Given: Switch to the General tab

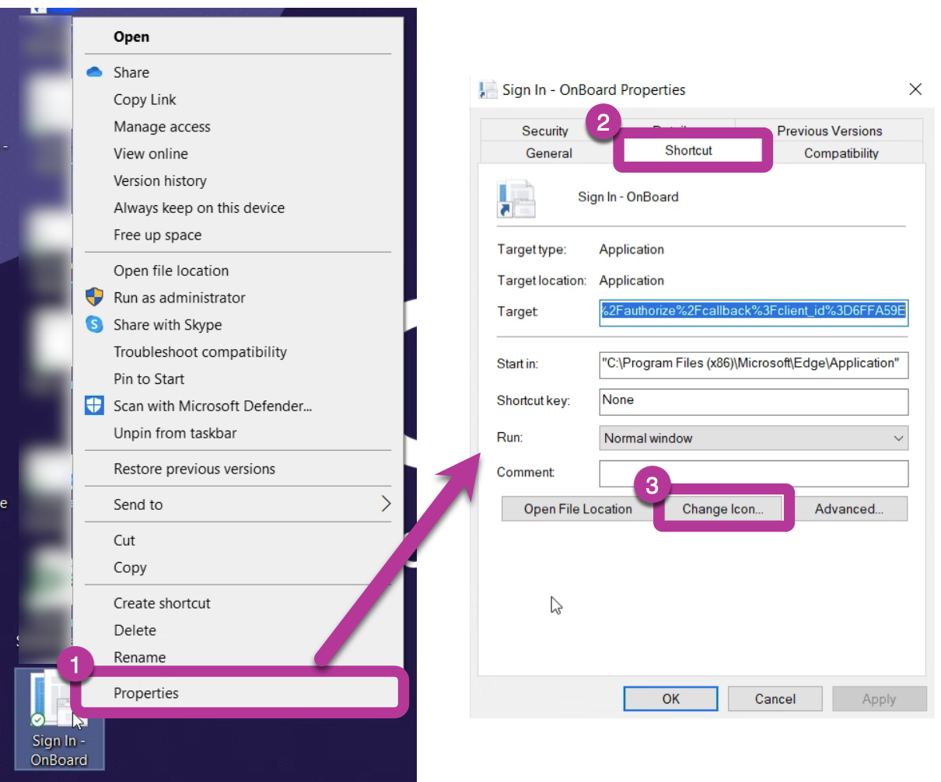Looking at the screenshot, I should [548, 153].
